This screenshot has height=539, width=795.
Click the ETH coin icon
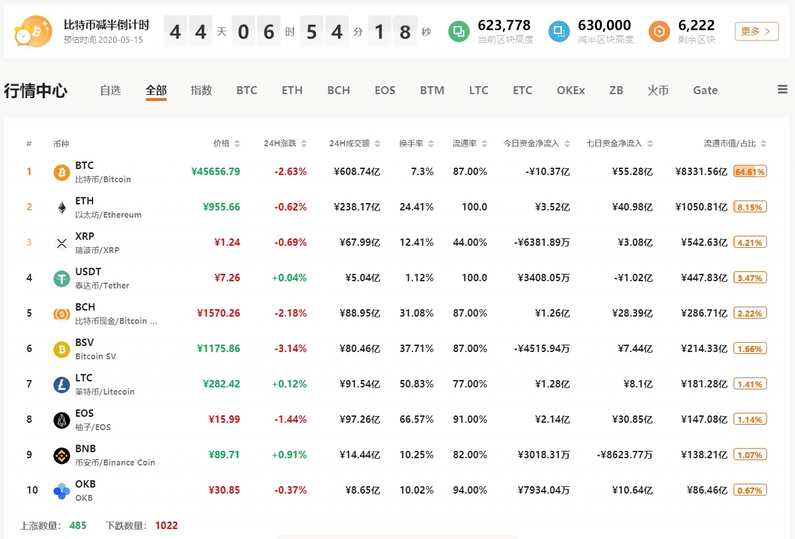point(61,207)
